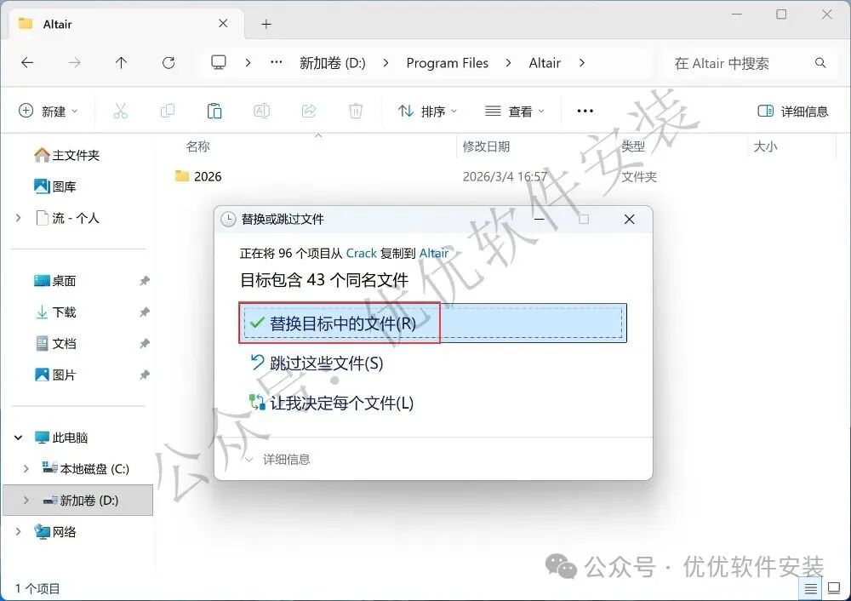Open 文档 in quick access
Image resolution: width=851 pixels, height=601 pixels.
click(54, 344)
